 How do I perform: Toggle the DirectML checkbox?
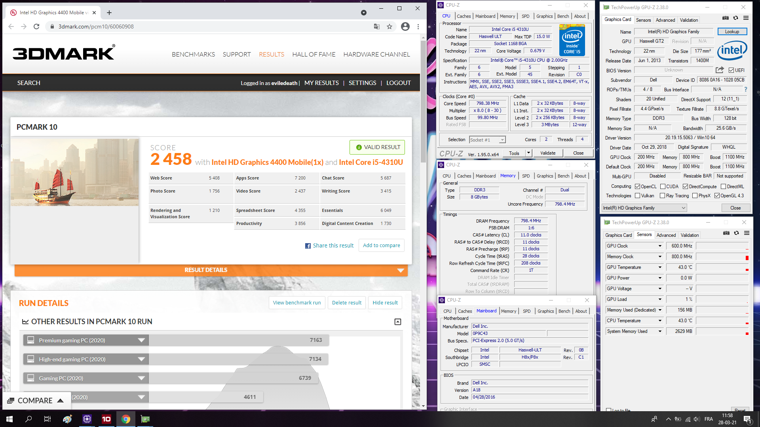pyautogui.click(x=723, y=187)
